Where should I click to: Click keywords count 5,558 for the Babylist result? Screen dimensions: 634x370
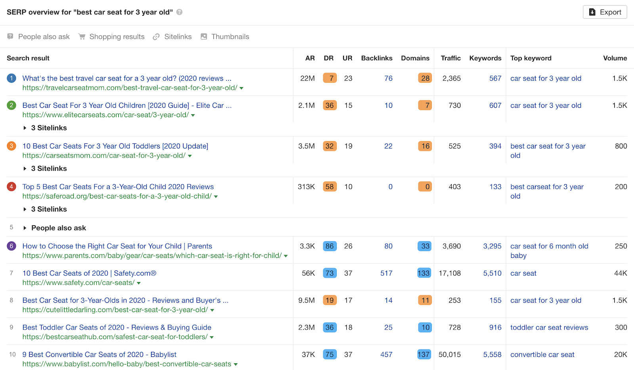coord(492,355)
